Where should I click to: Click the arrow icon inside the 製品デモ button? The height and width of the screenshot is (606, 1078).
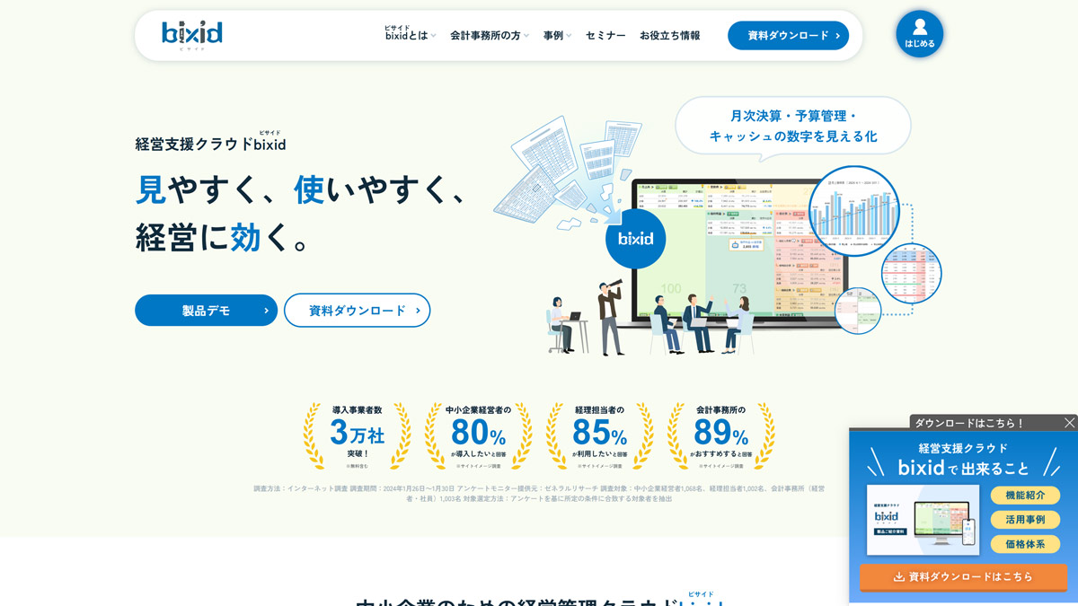tap(267, 310)
